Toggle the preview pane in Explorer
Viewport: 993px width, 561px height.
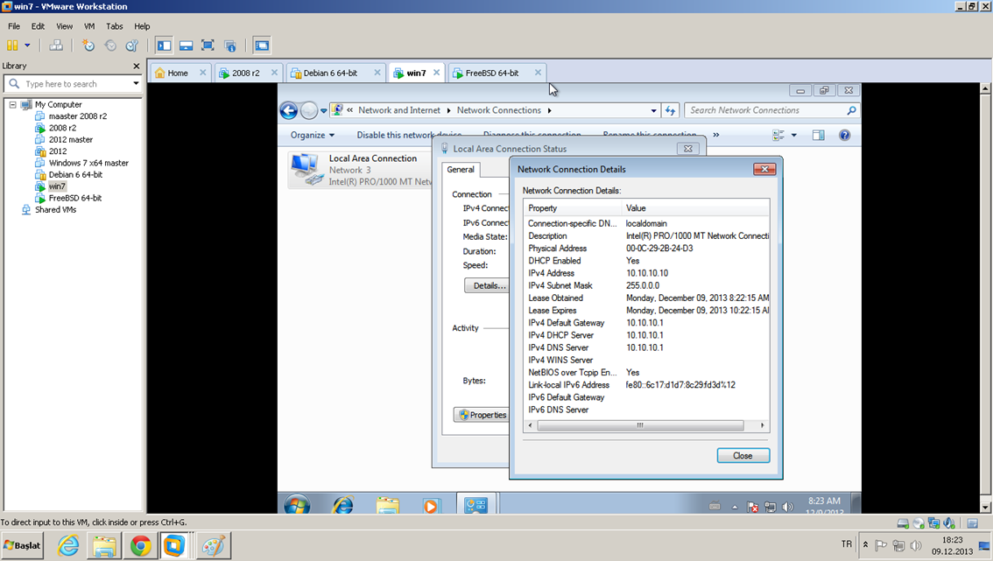coord(818,135)
